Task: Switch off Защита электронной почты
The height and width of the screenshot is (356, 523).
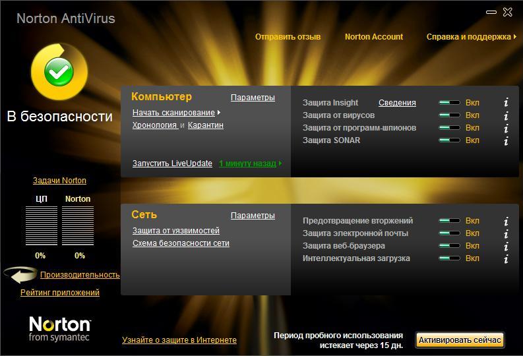Action: 449,233
